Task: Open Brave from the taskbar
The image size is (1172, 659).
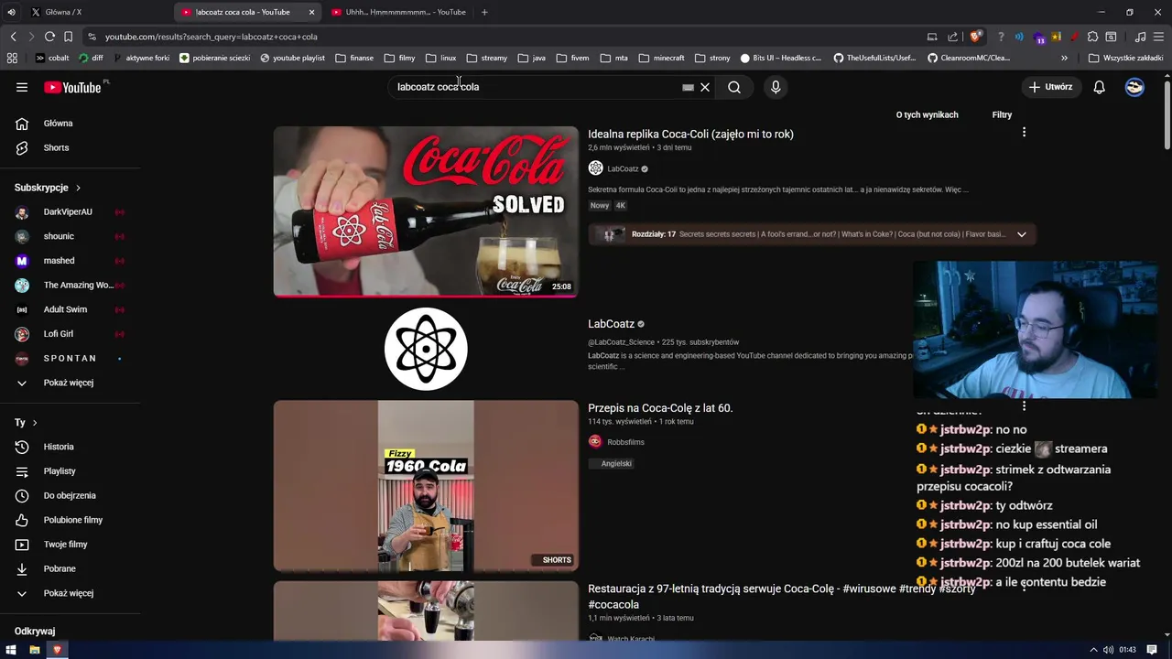Action: click(57, 650)
